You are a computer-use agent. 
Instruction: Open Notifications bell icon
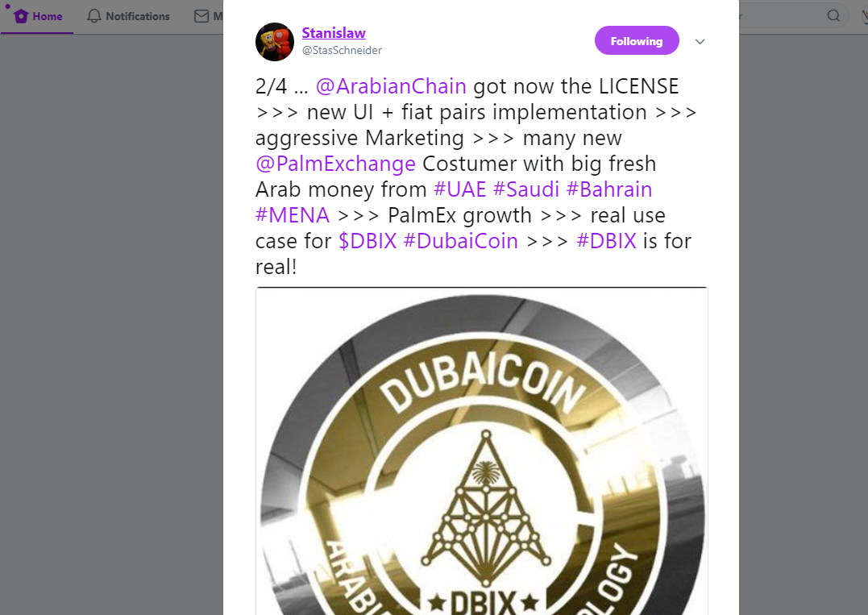pos(94,16)
